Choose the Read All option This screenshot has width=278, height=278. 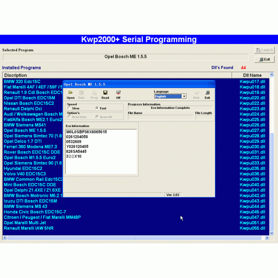[97, 117]
